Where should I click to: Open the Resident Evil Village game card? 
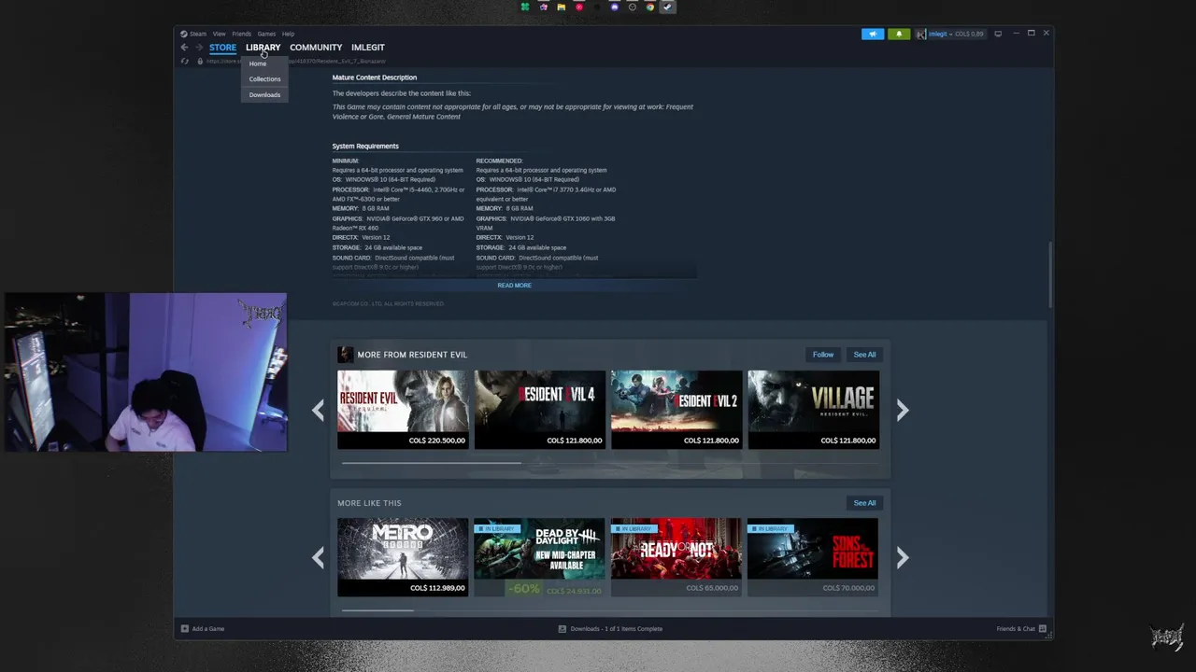tap(813, 410)
